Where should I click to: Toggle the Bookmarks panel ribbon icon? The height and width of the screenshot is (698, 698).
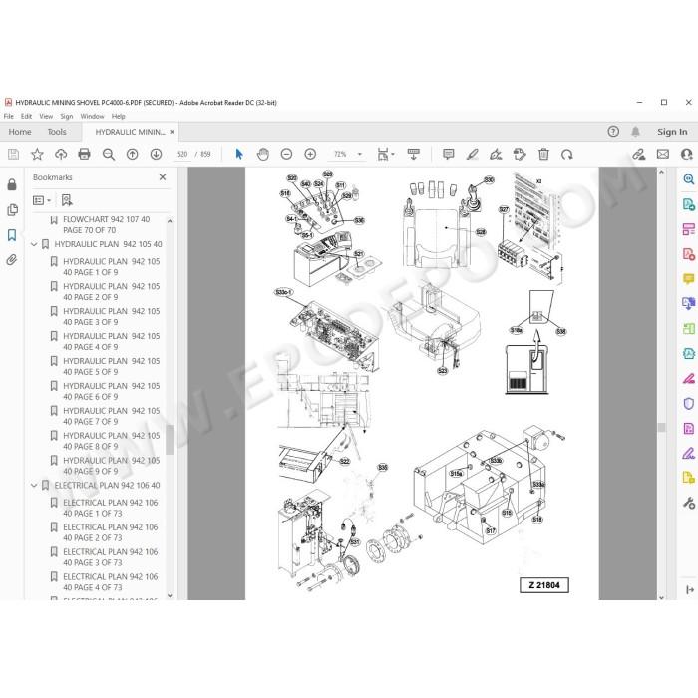pos(12,235)
